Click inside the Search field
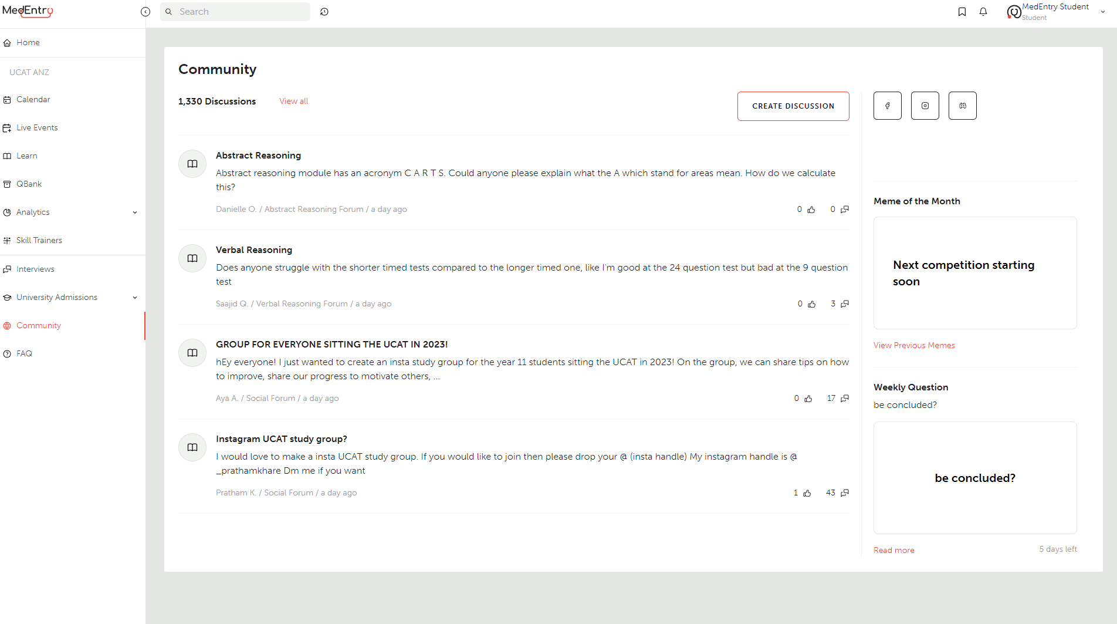This screenshot has height=624, width=1117. click(x=235, y=11)
